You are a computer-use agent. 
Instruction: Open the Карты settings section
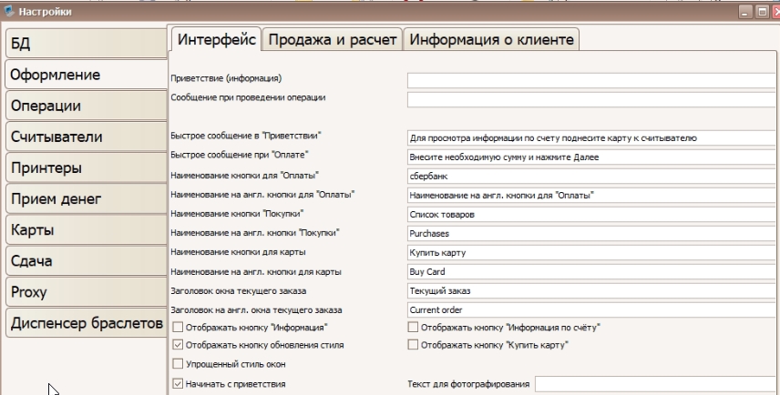coord(87,230)
